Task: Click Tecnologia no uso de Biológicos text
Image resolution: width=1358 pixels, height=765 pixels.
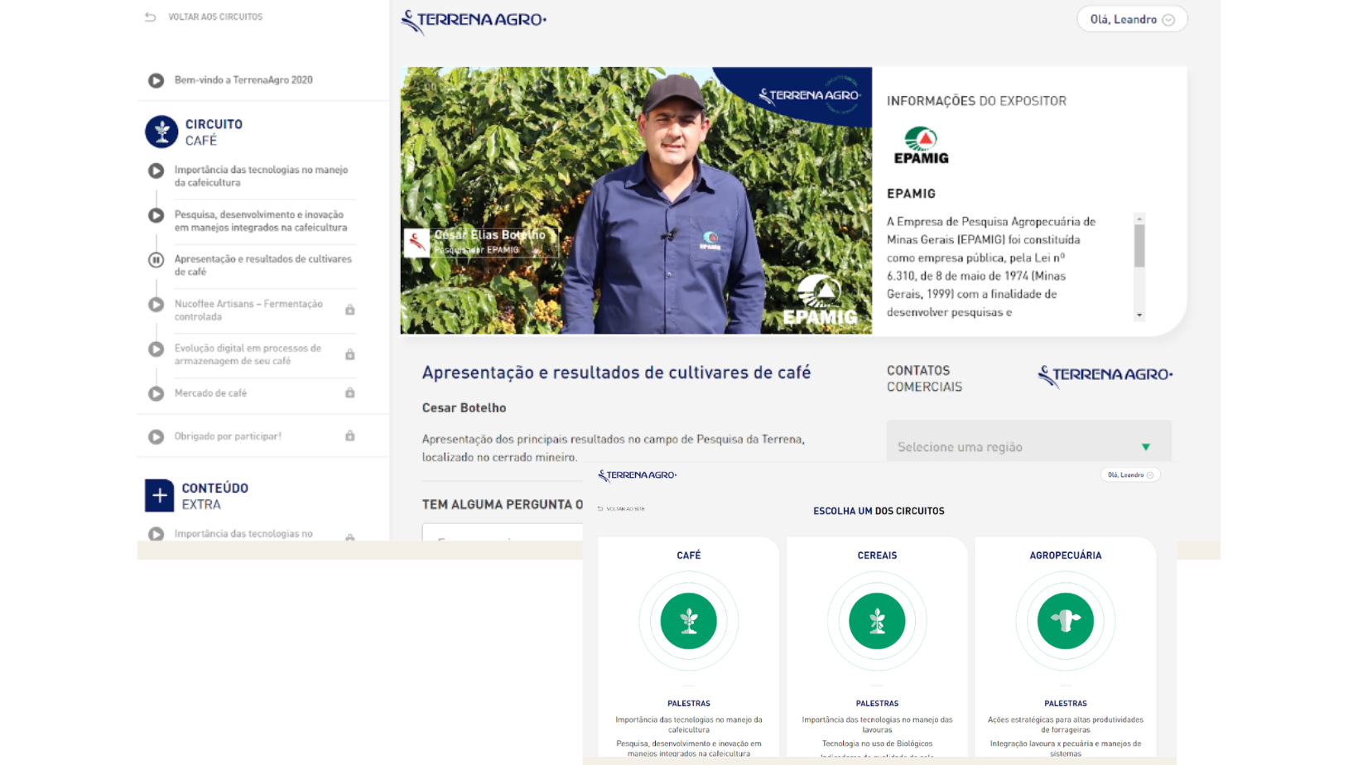Action: tap(877, 743)
